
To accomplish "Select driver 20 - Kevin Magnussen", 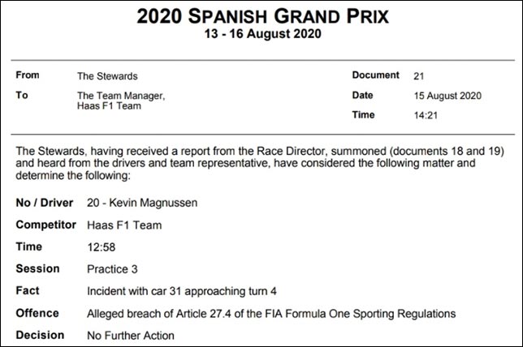I will tap(140, 202).
